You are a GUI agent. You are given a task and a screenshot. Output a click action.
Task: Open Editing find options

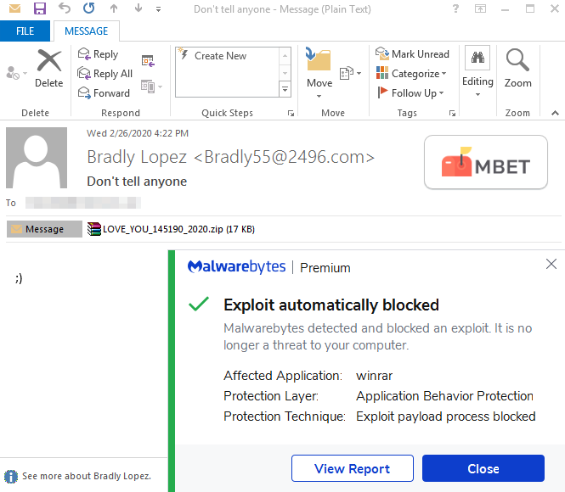(x=477, y=71)
